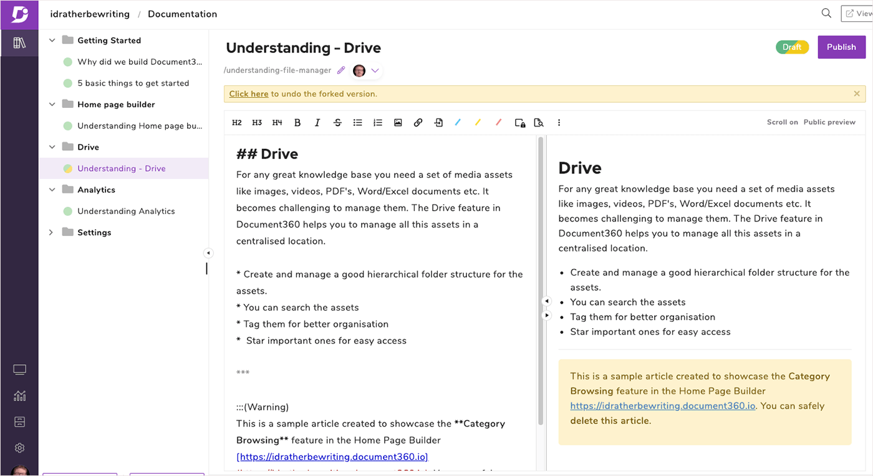Open the Analytics icon in the left rail
873x476 pixels.
[19, 396]
